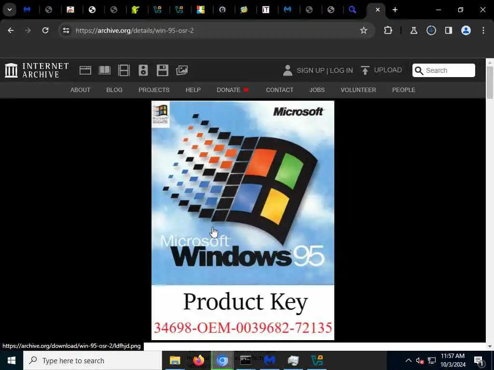Open the BLOG menu item

[x=114, y=90]
